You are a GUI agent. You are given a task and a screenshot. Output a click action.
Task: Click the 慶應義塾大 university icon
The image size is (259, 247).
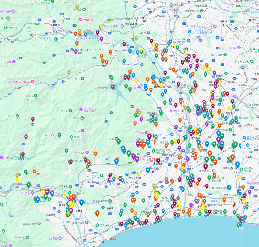214,171
